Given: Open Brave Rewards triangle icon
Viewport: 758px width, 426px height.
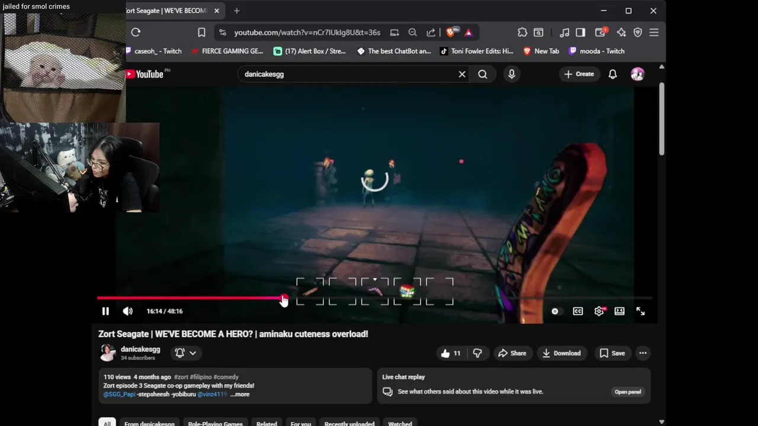Looking at the screenshot, I should coord(468,33).
